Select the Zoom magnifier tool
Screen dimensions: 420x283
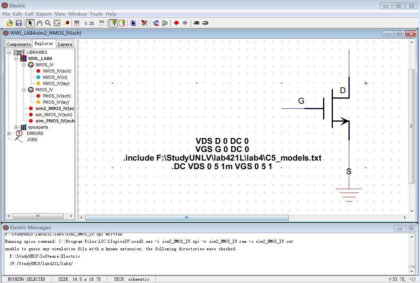click(48, 23)
